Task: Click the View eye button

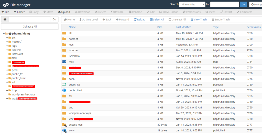Action: pyautogui.click(x=210, y=12)
